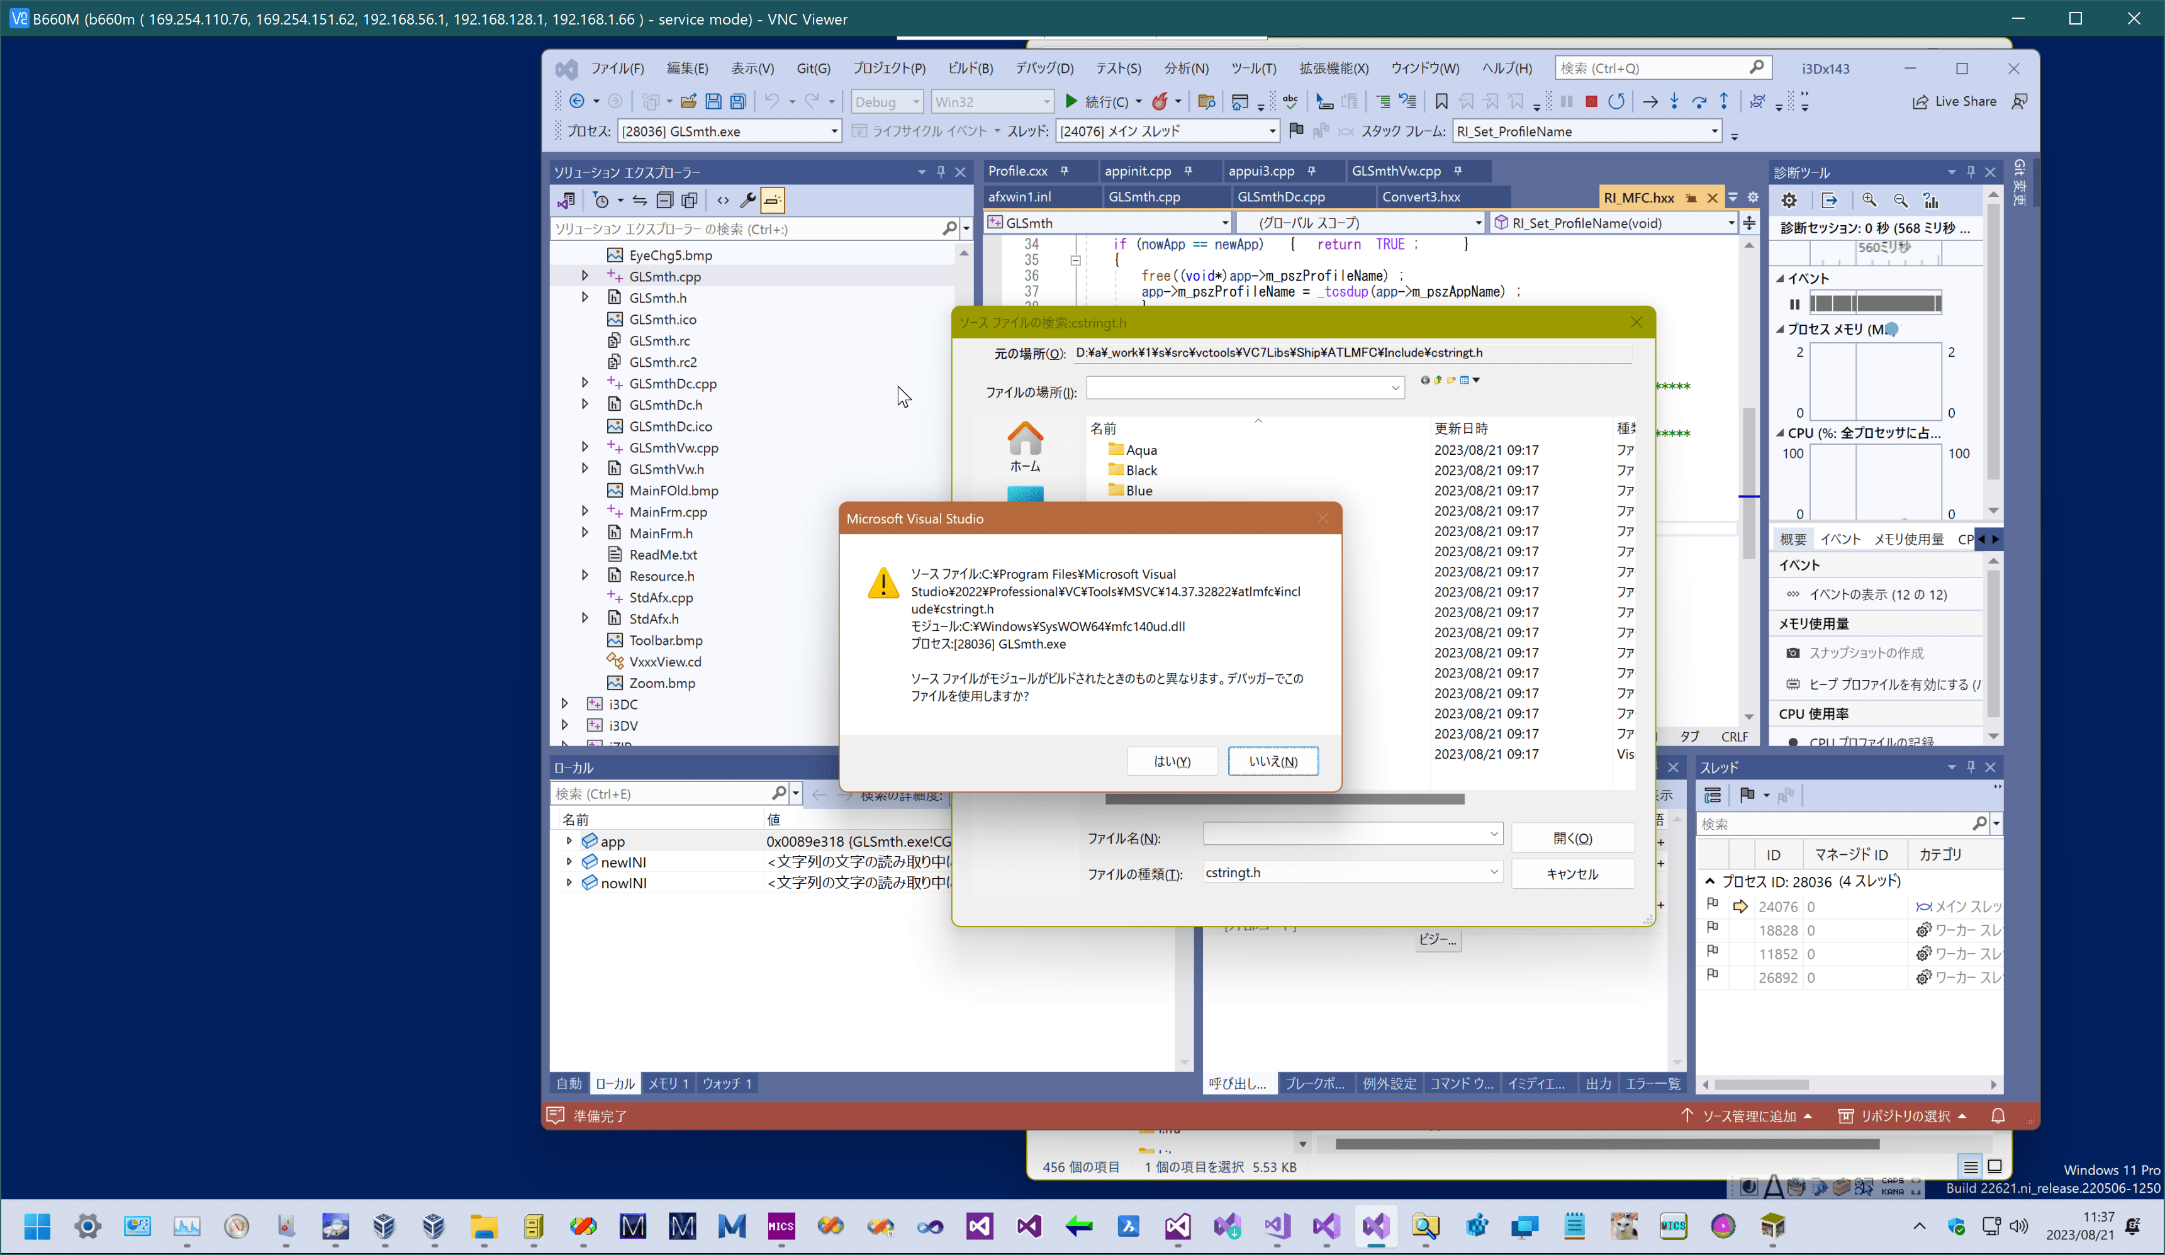2165x1255 pixels.
Task: Click the いいえ(N) button
Action: pos(1272,761)
